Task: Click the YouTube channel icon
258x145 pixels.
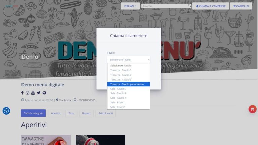Action: click(33, 93)
